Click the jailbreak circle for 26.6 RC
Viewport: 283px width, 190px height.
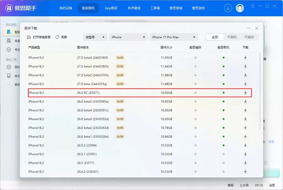(196, 93)
